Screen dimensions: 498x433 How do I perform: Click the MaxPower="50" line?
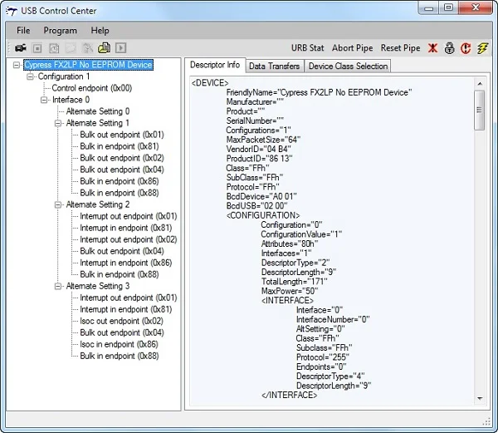click(290, 291)
